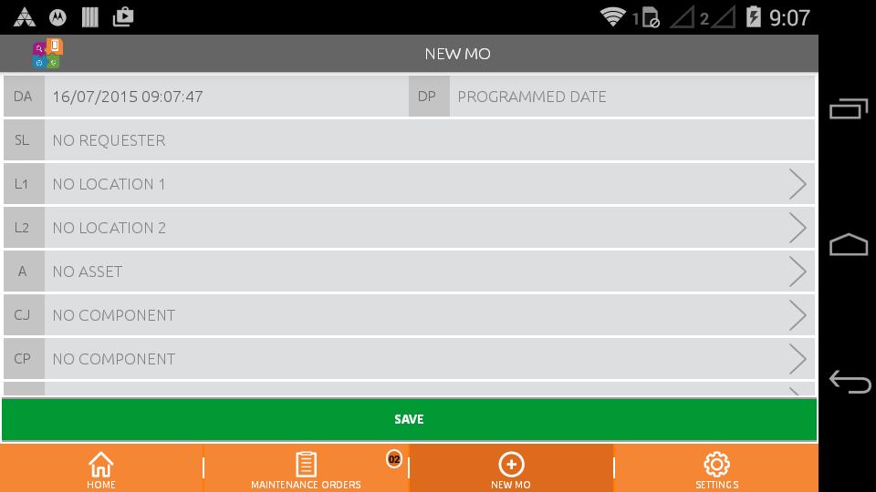This screenshot has height=492, width=876.
Task: Tap the Wi-Fi status icon
Action: point(612,16)
